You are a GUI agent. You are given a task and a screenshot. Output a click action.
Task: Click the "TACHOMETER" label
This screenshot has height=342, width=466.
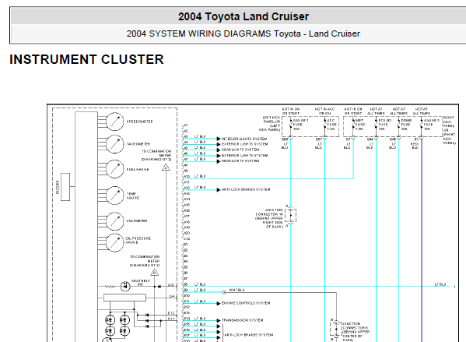pyautogui.click(x=138, y=144)
